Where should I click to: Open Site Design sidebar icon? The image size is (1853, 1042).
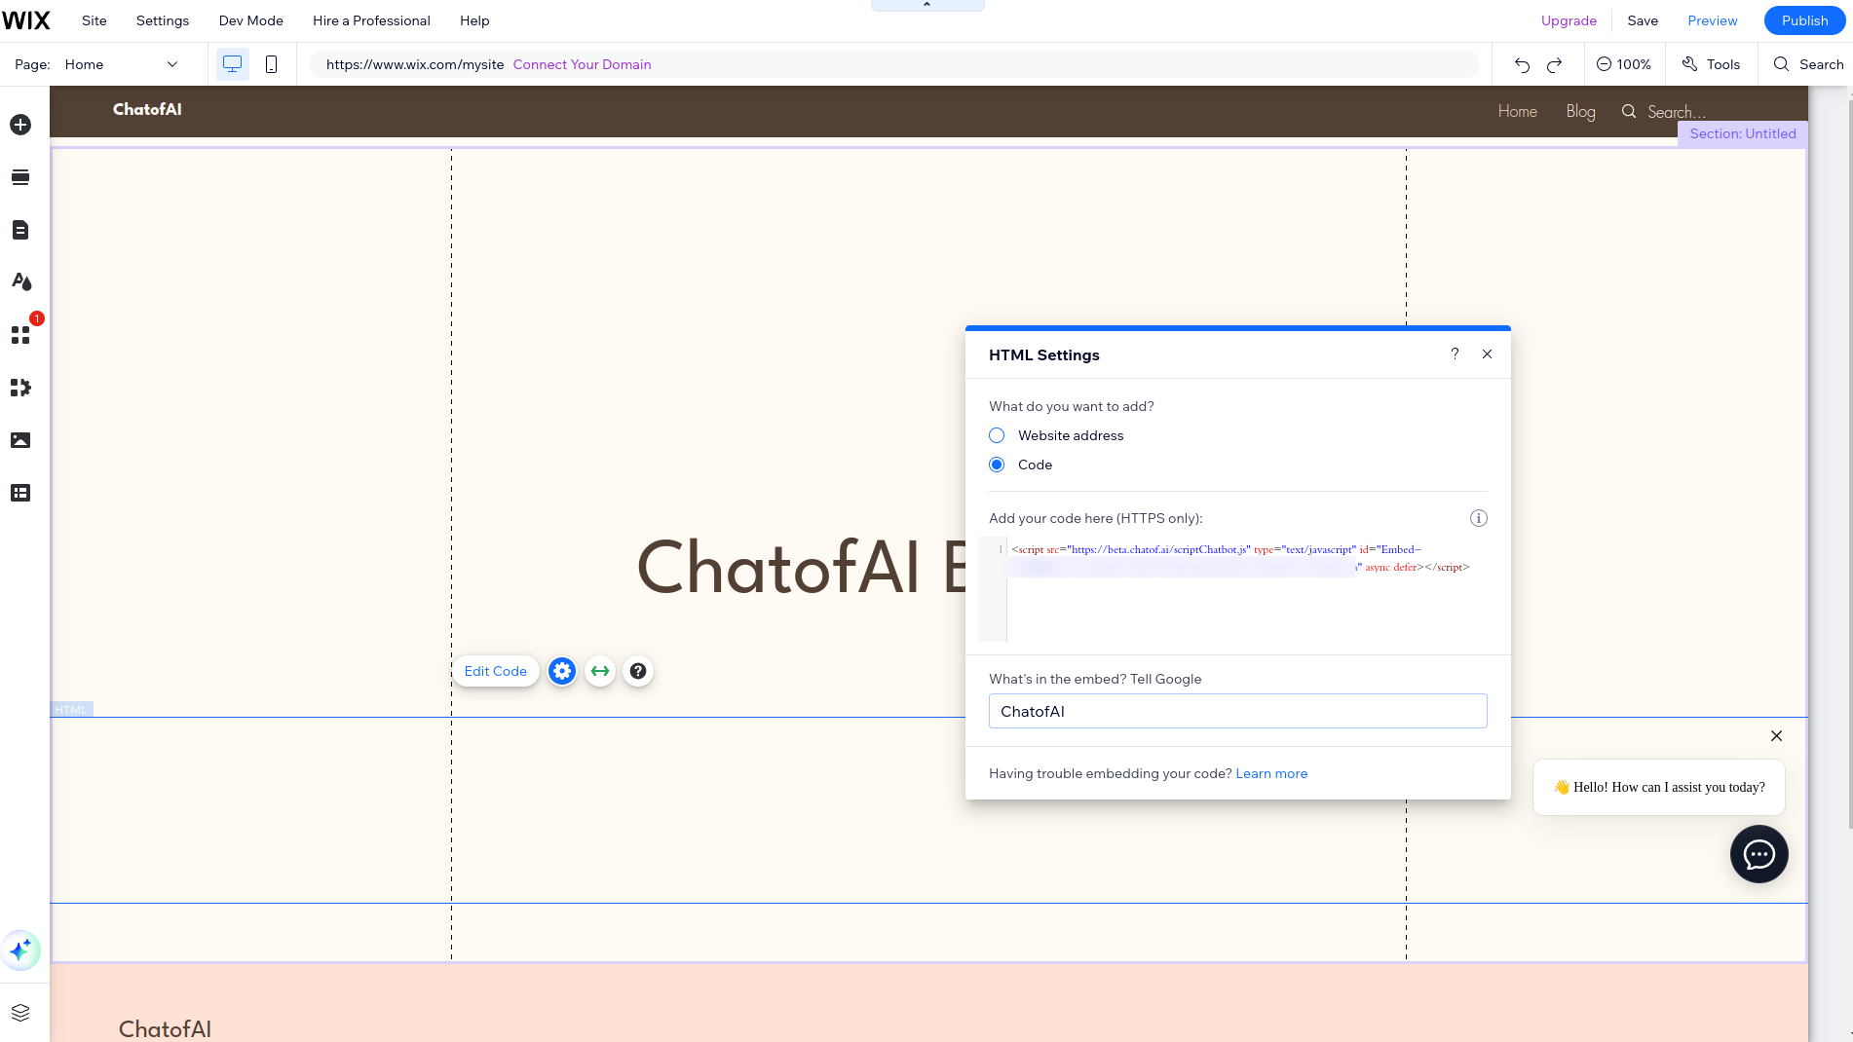pyautogui.click(x=20, y=282)
